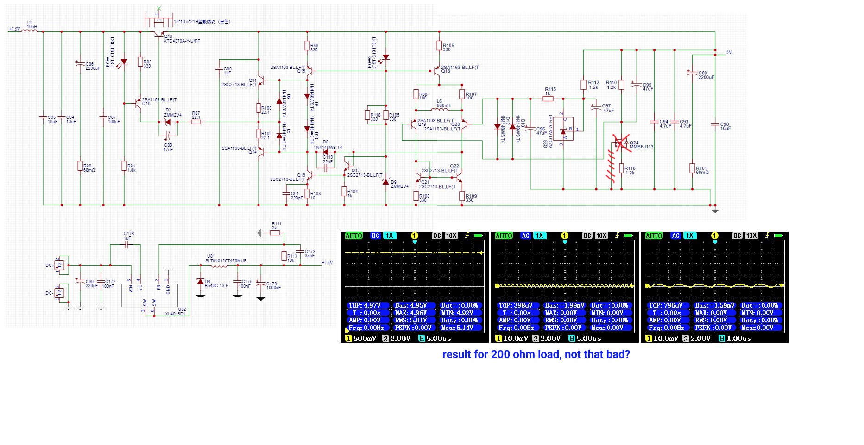Click the "RMS: 5.01V" scope reading

[x=414, y=320]
